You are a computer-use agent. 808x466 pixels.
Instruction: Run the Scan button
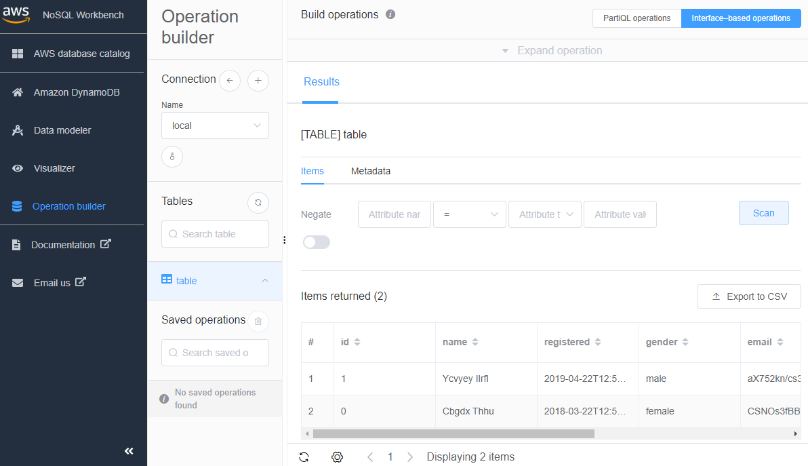coord(764,213)
